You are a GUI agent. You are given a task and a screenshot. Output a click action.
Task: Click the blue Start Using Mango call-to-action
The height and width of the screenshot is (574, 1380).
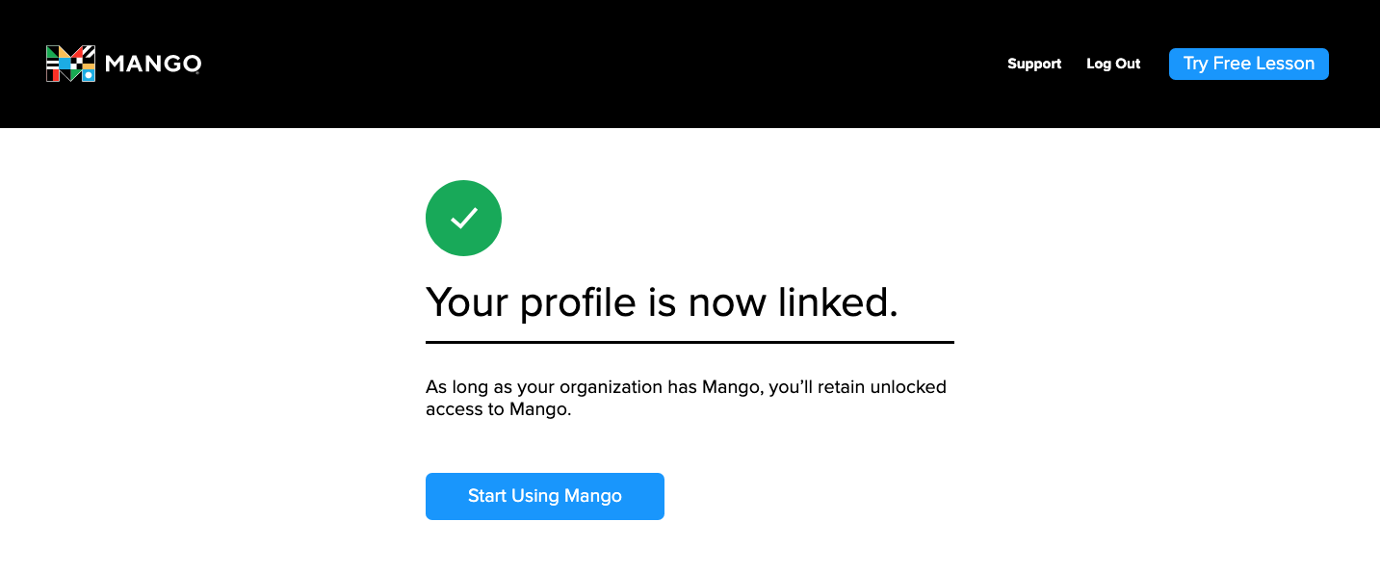coord(544,496)
